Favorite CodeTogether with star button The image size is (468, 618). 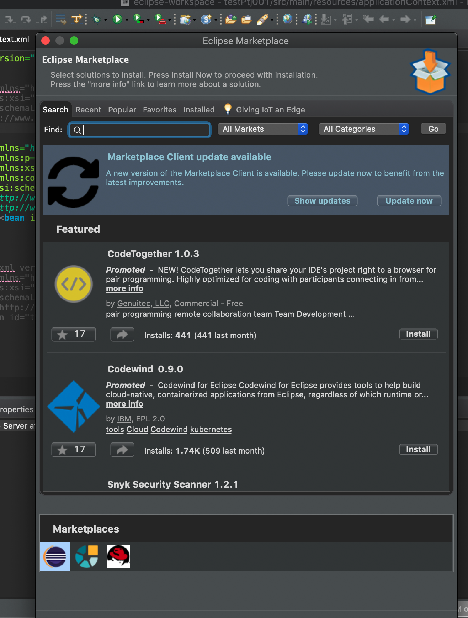74,334
